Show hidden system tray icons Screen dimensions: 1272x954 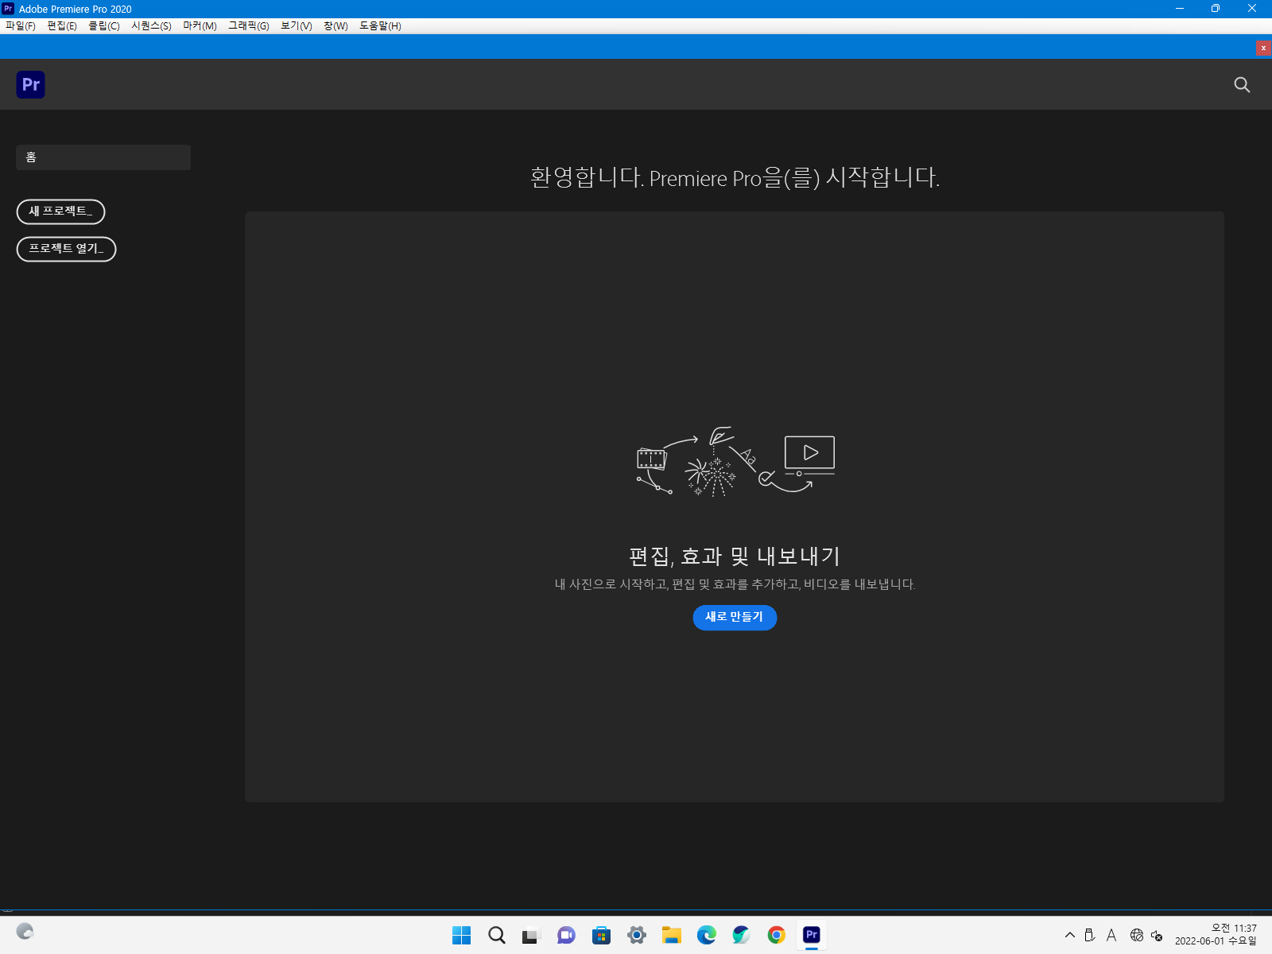coord(1070,935)
